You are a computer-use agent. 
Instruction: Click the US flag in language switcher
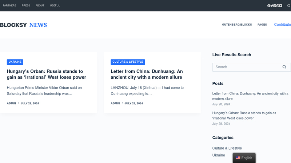click(238, 158)
